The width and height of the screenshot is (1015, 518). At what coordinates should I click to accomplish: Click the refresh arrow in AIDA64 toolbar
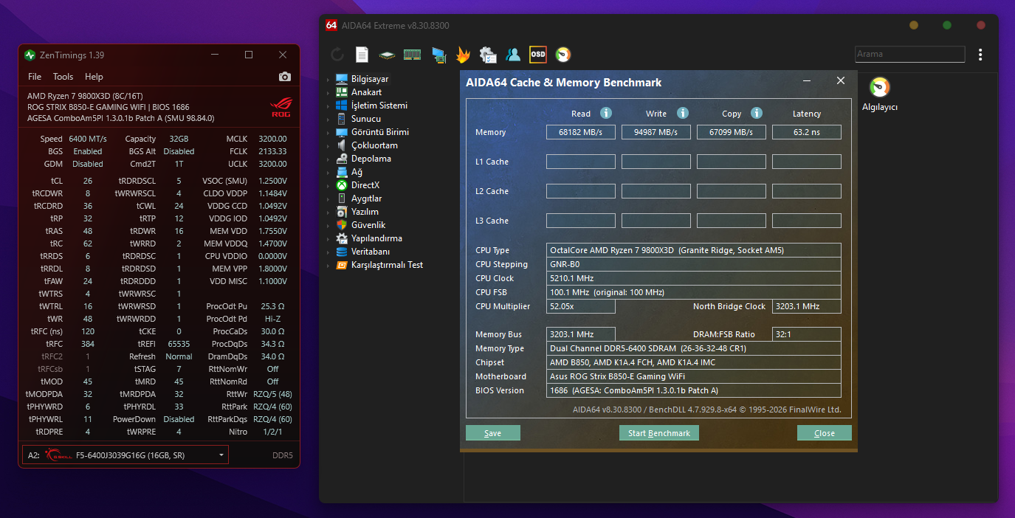[337, 54]
